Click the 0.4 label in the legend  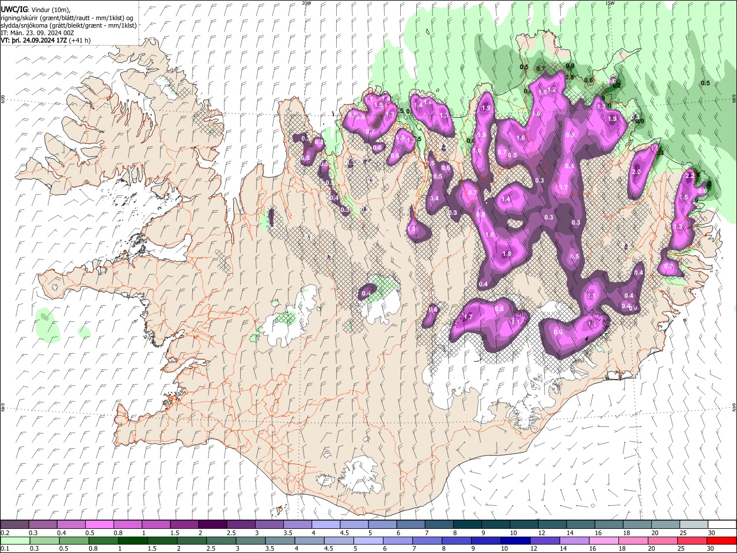tap(62, 533)
